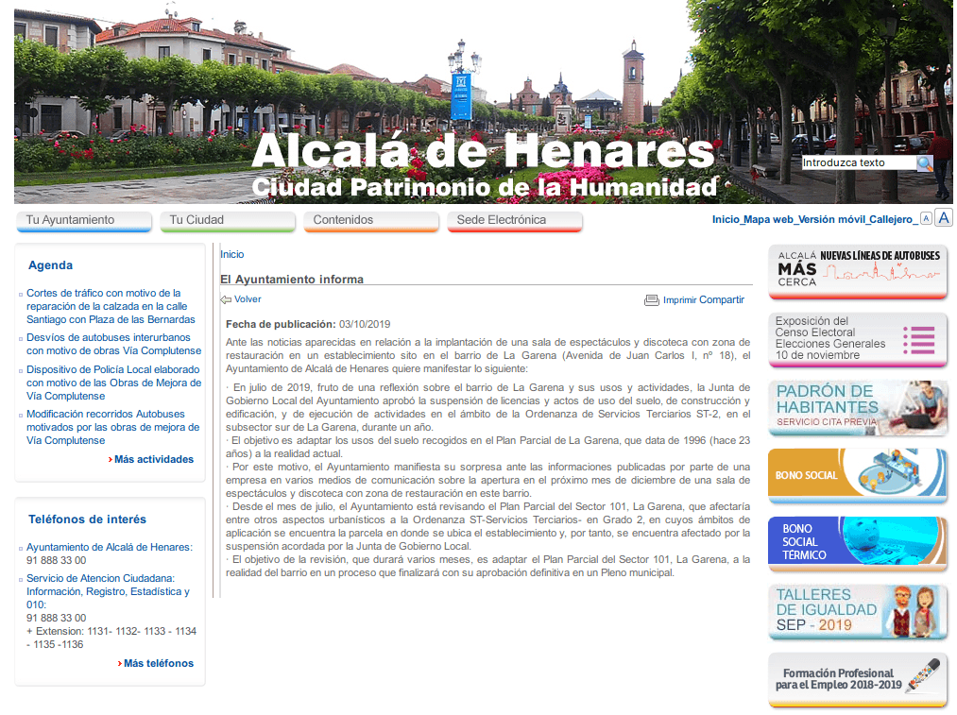
Task: Click the Más teléfonos link
Action: tap(158, 663)
